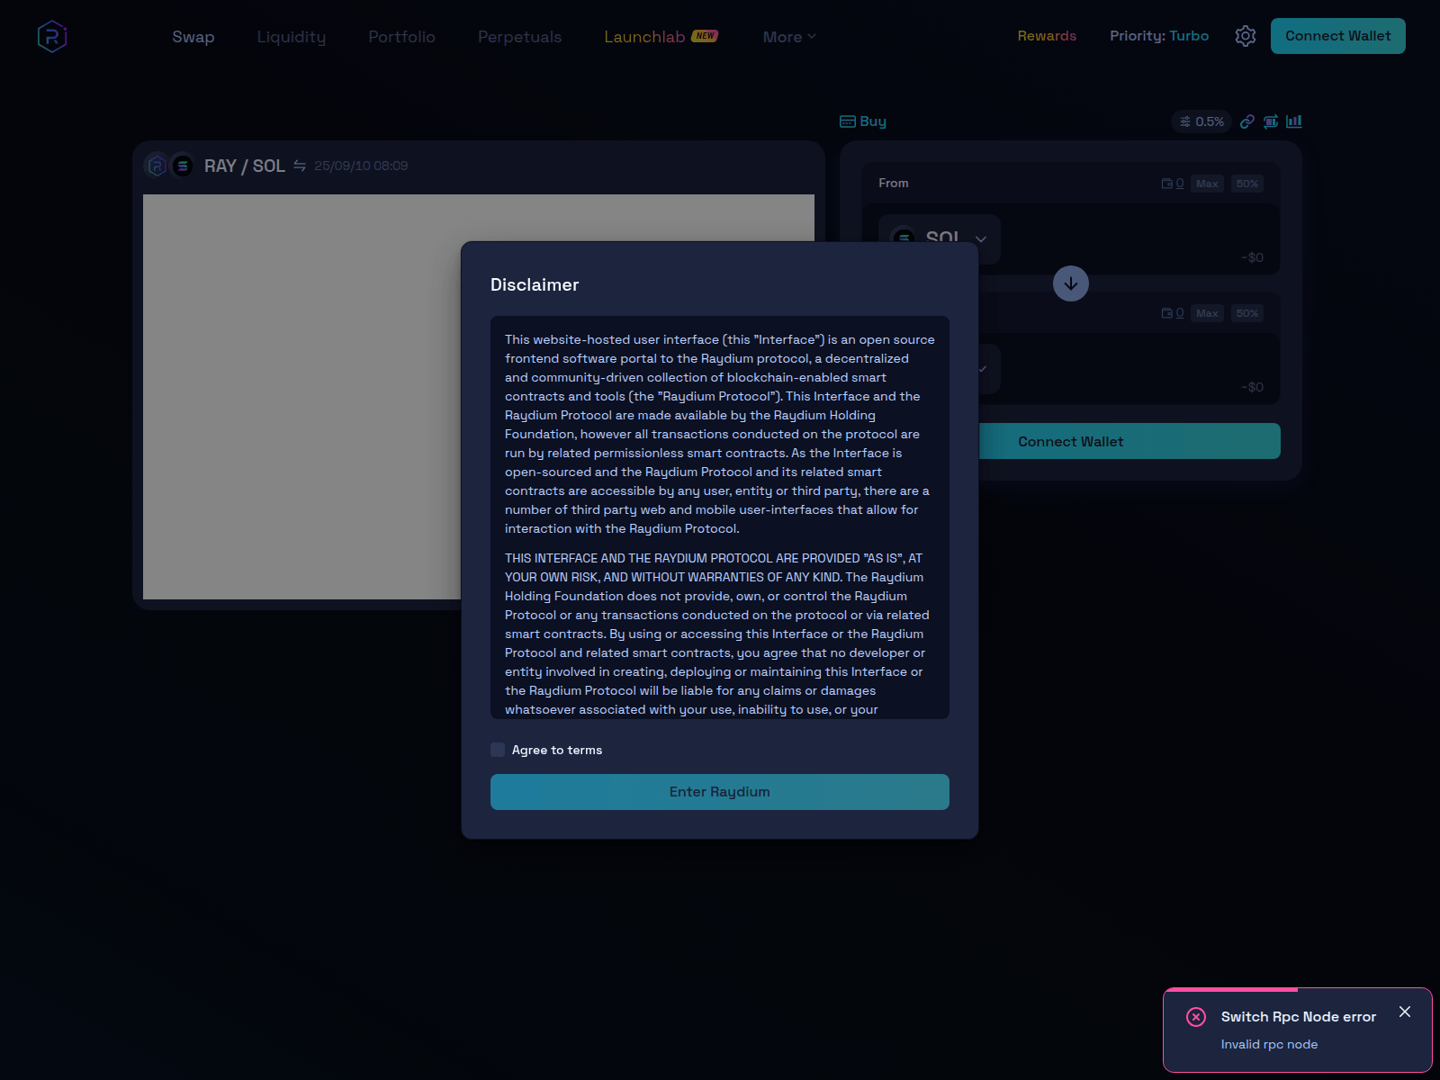Swap token direction with arrow button
The width and height of the screenshot is (1440, 1080).
(1071, 283)
